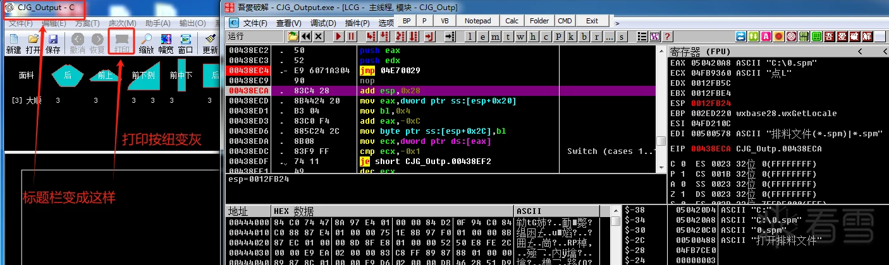Screen dimensions: 889x265
Task: Click the red run (play) icon
Action: tap(338, 36)
